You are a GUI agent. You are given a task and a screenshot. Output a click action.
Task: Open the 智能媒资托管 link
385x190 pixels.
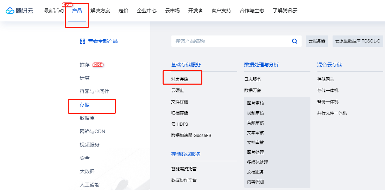pos(184,169)
